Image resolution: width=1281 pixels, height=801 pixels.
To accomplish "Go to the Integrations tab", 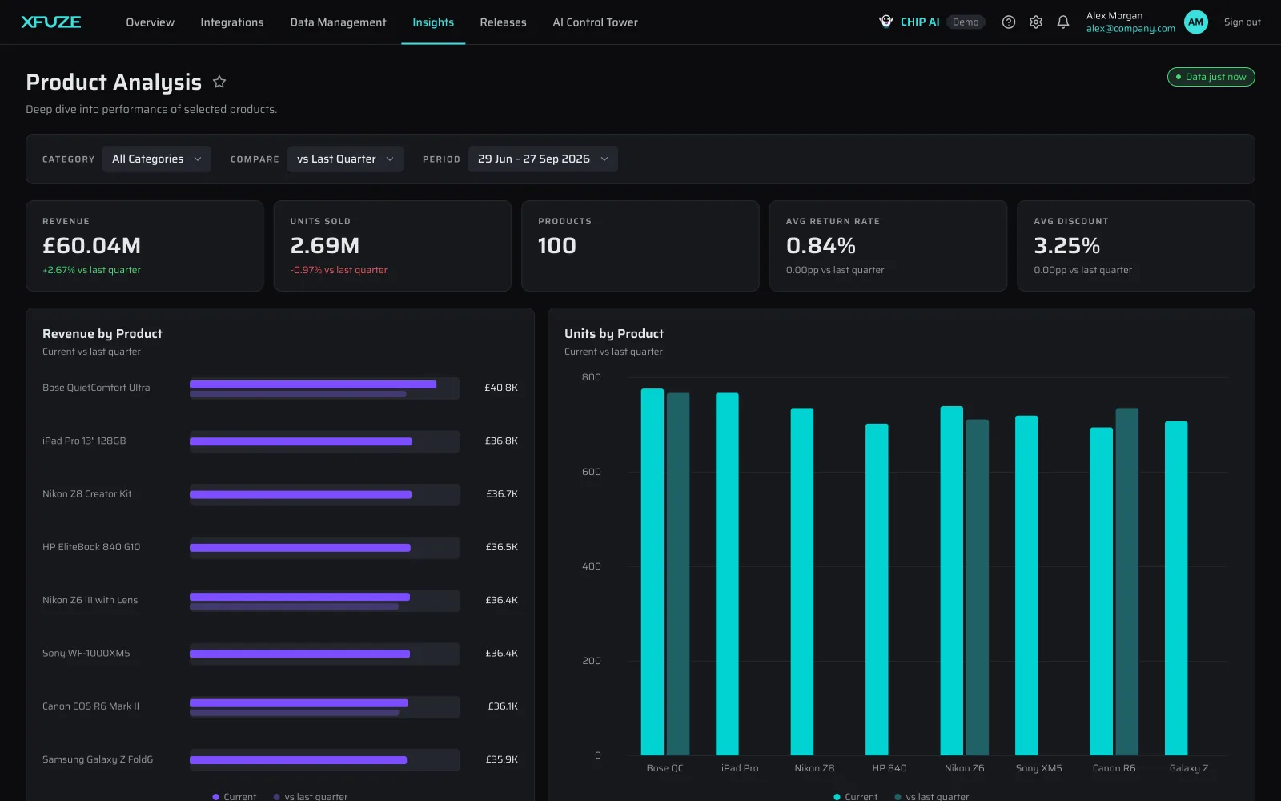I will (x=232, y=22).
